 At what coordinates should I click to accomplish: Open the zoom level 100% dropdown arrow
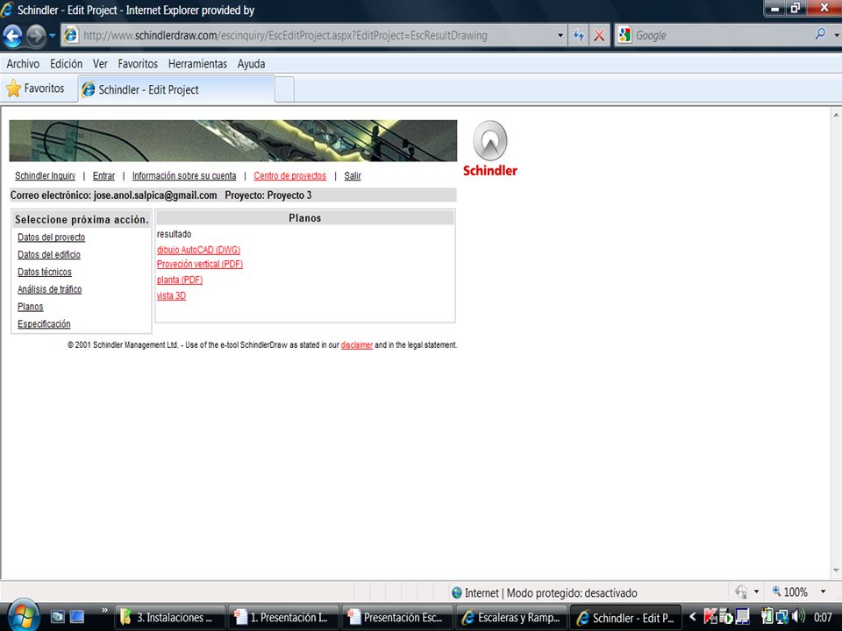[x=824, y=592]
